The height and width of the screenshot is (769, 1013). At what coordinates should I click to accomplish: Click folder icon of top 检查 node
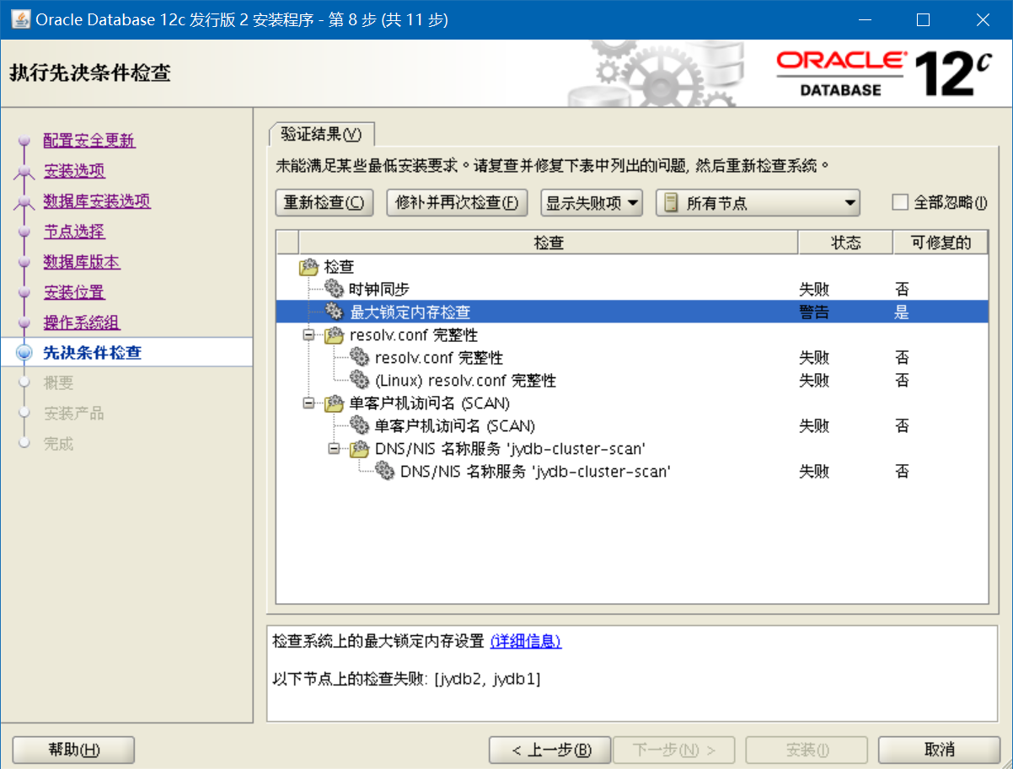(x=309, y=267)
